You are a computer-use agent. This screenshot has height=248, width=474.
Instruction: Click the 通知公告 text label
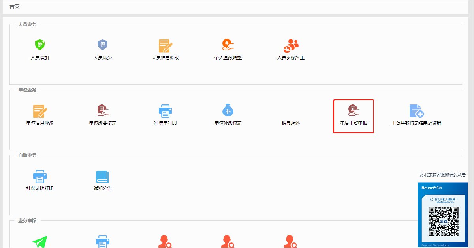[102, 188]
